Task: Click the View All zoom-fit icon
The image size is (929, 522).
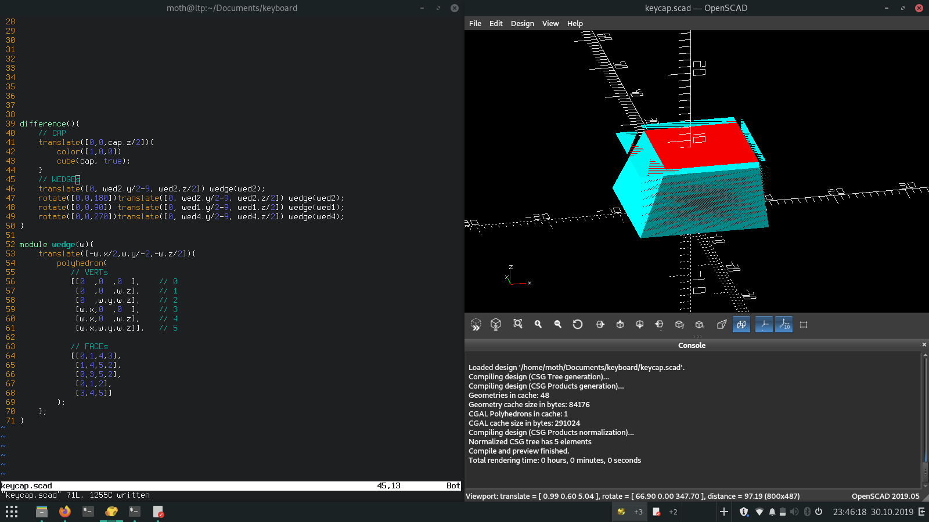Action: (518, 324)
